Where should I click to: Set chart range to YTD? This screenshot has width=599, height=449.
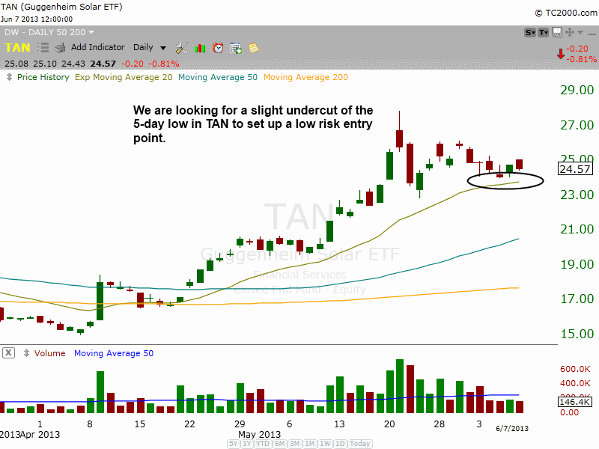pyautogui.click(x=263, y=444)
